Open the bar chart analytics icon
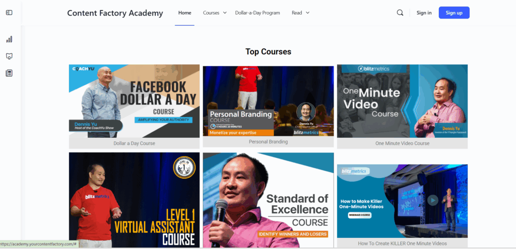 [x=9, y=39]
